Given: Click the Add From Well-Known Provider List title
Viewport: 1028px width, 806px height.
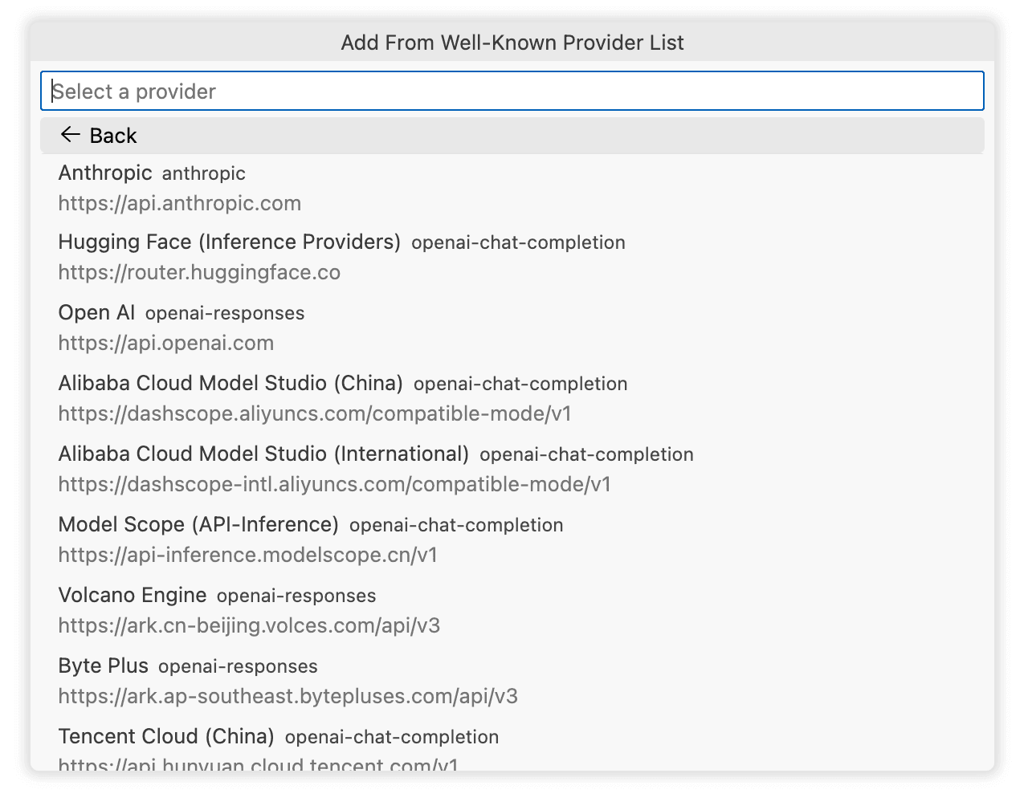Looking at the screenshot, I should (x=512, y=43).
